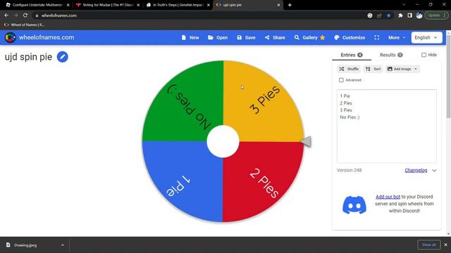Close the Voting for Mudae tab
Viewport: 451px width, 253px height.
[x=138, y=5]
